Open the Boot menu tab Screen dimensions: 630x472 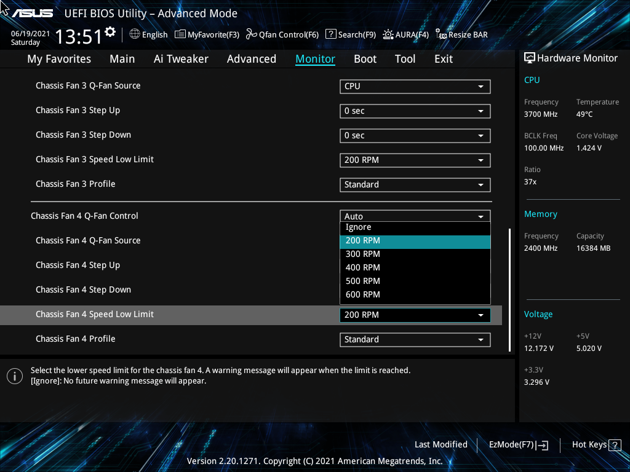(x=365, y=58)
